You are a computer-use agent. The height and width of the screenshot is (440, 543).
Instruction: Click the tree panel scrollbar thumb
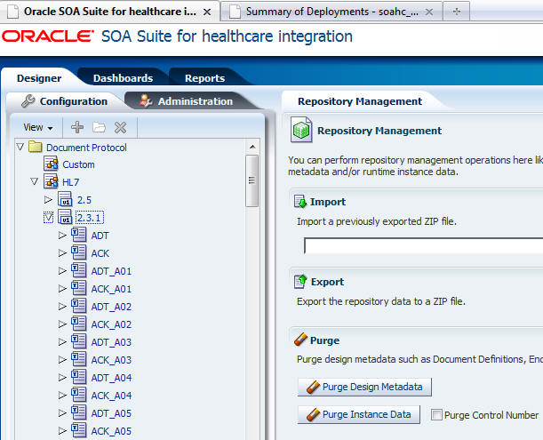click(252, 180)
